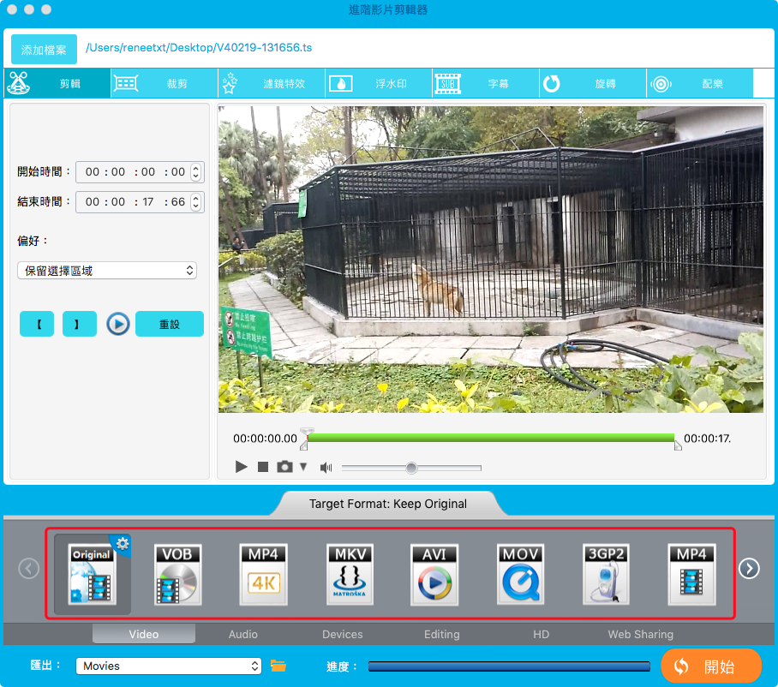Click the trim end marker on timeline
The image size is (778, 687).
(678, 445)
